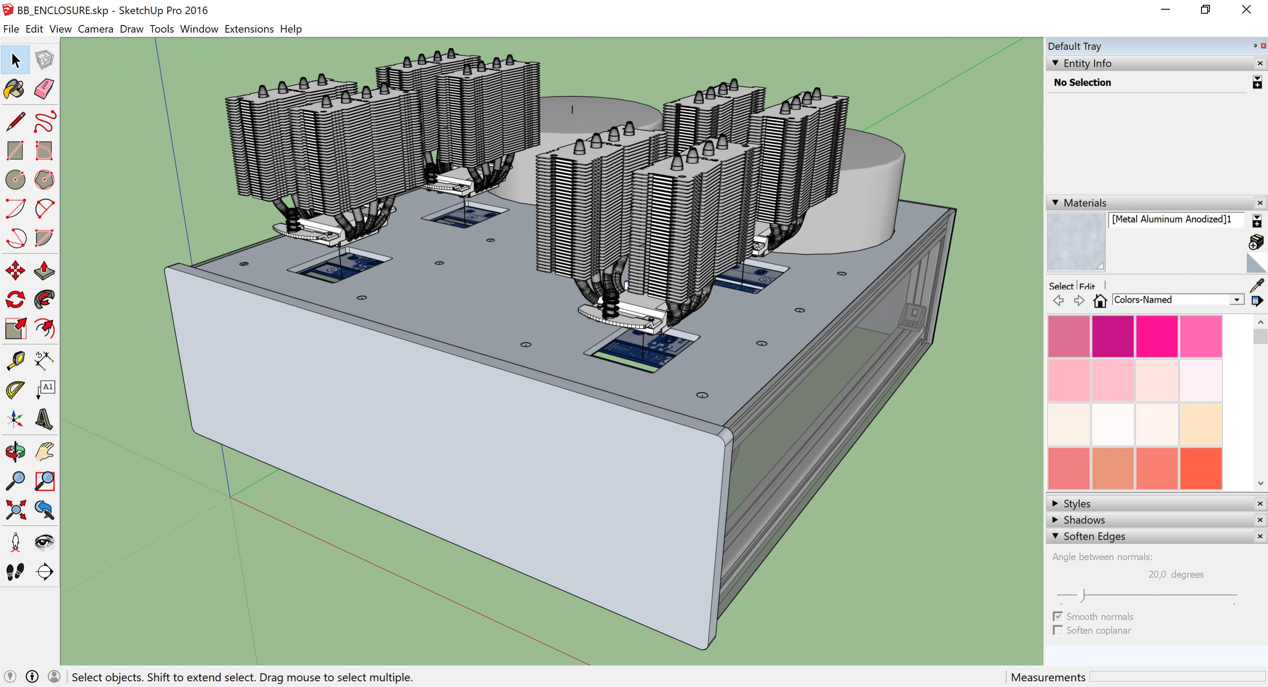Click the Measurements input box
1268x687 pixels.
1176,677
